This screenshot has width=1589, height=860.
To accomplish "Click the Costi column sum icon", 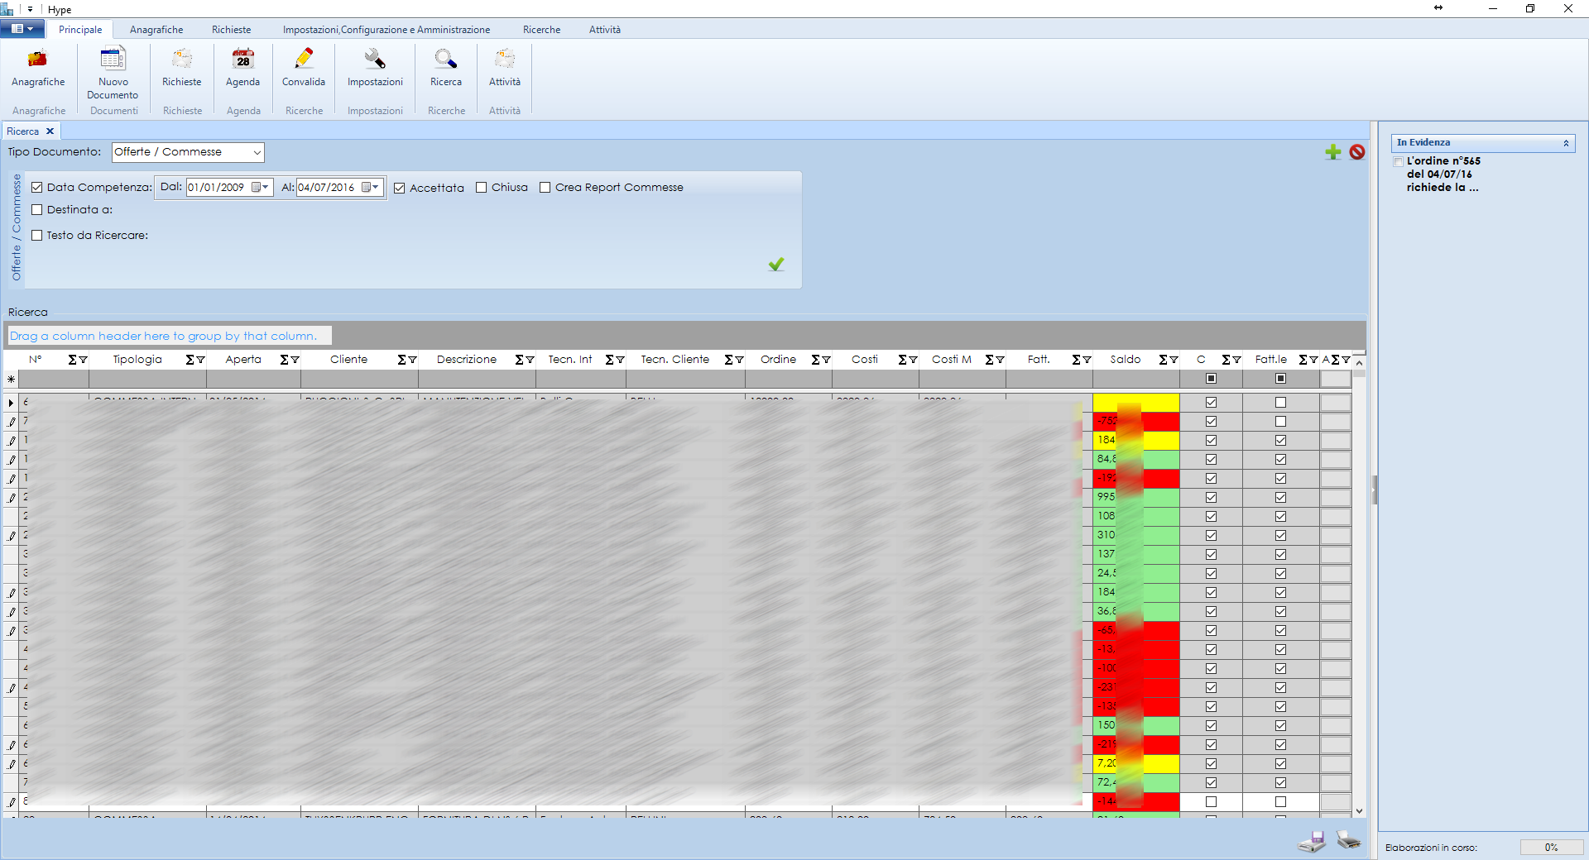I will (x=903, y=360).
